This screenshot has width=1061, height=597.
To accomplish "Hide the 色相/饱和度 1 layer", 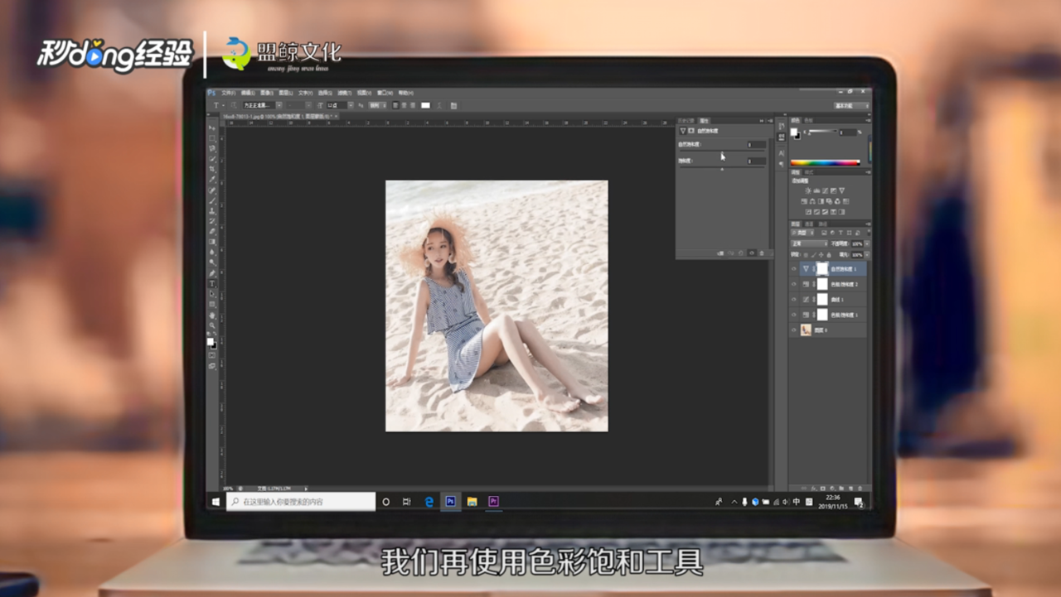I will pyautogui.click(x=793, y=315).
